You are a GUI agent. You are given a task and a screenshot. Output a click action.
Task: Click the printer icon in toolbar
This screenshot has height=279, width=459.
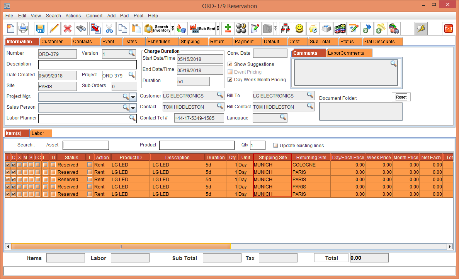tap(23, 29)
